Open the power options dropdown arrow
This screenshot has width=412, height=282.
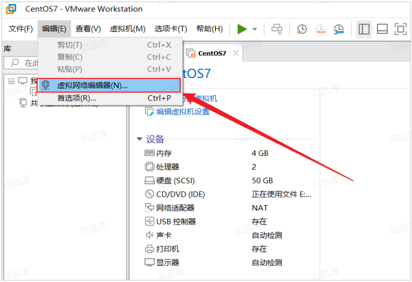255,29
